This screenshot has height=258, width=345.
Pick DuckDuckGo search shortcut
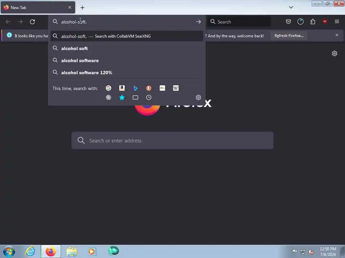pos(149,88)
